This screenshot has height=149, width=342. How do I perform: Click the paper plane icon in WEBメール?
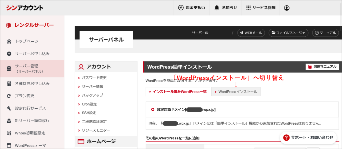click(x=241, y=33)
